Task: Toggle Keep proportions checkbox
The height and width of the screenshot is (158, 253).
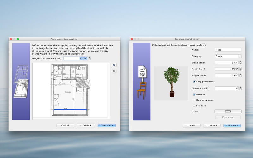Action: tap(194, 82)
